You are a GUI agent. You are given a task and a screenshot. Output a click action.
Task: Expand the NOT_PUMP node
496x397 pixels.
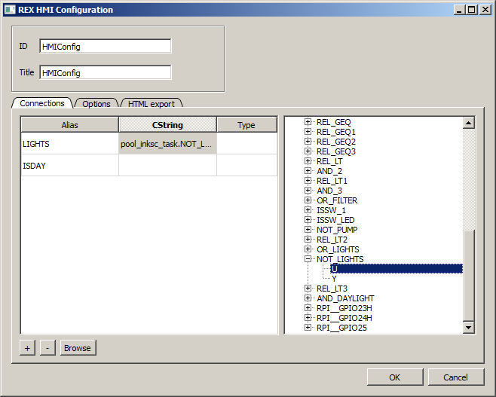[x=308, y=230]
